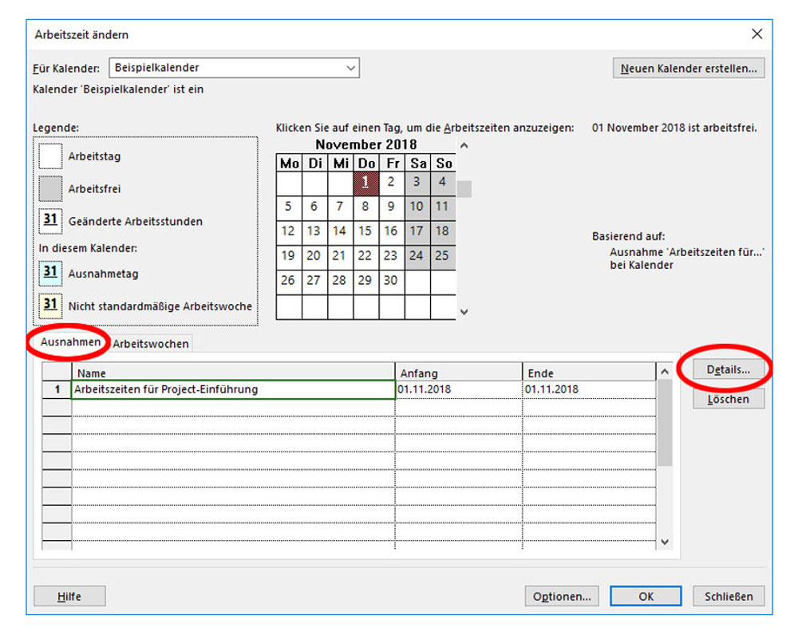
Task: Confirm with the OK button
Action: click(x=646, y=596)
